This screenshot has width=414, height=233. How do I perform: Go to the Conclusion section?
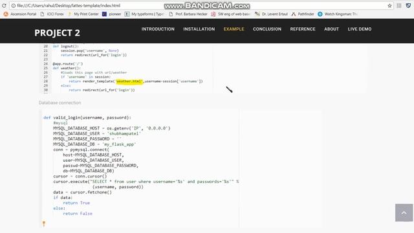point(267,29)
